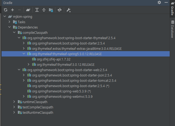Select org.thymeleaf:thymeleaf:3.0.12.RELEASE text
The width and height of the screenshot is (175, 126).
[x=66, y=65]
